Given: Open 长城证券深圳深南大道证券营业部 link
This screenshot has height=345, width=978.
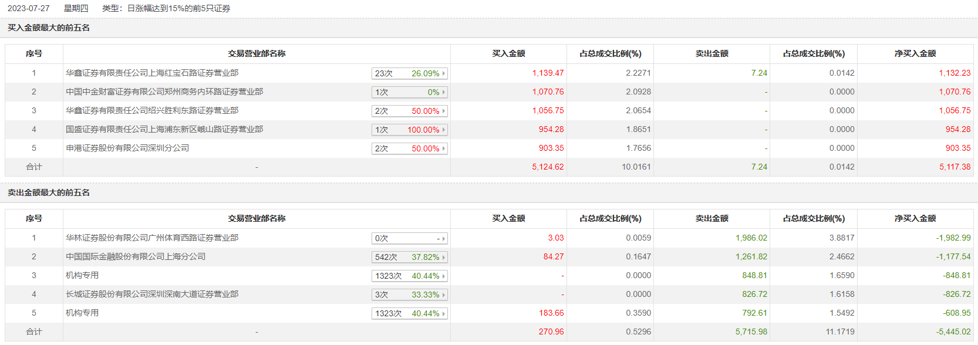Looking at the screenshot, I should (152, 294).
